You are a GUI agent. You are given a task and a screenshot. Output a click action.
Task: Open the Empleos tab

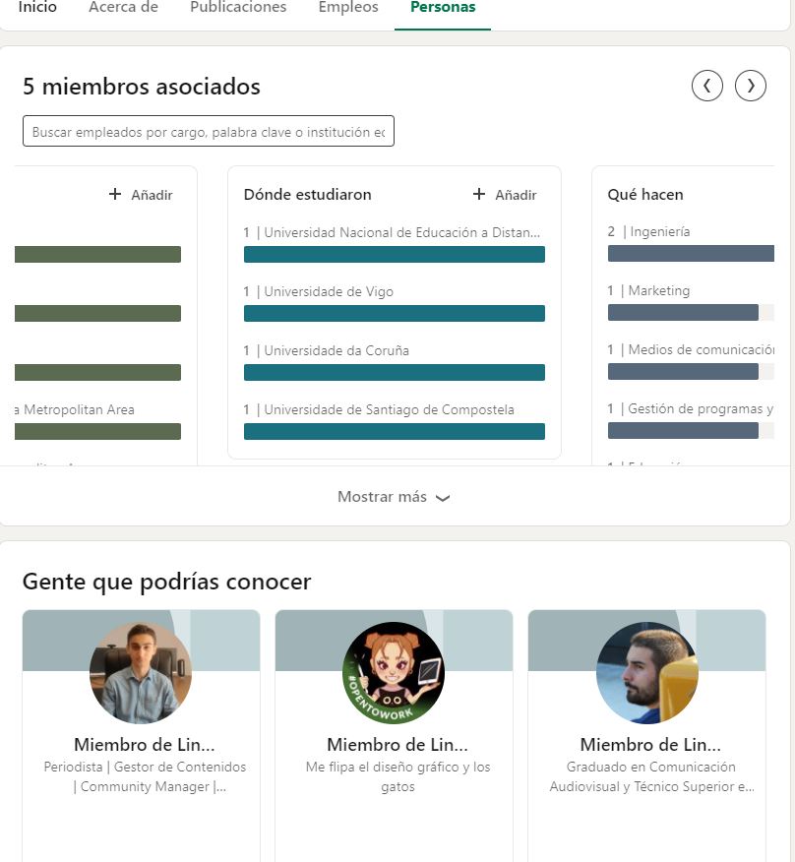(x=348, y=8)
